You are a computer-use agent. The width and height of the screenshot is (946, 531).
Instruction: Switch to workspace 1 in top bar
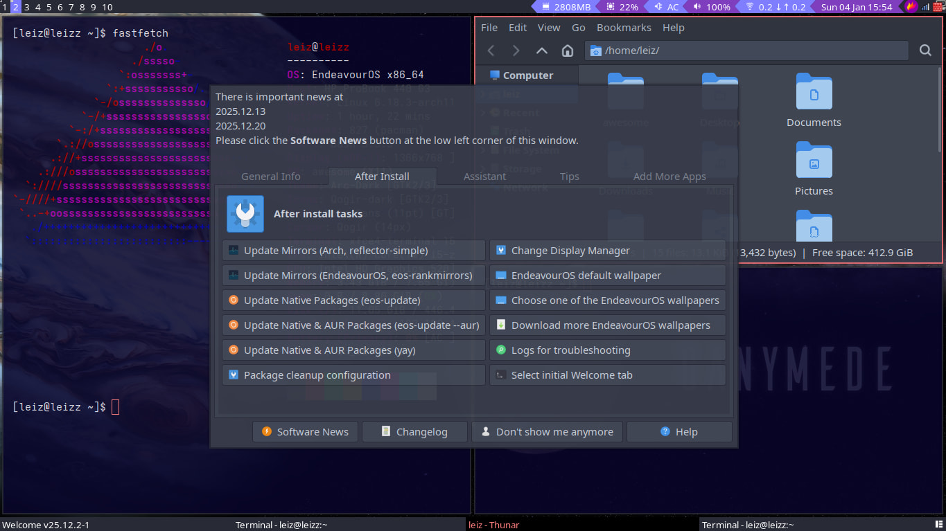[x=5, y=7]
